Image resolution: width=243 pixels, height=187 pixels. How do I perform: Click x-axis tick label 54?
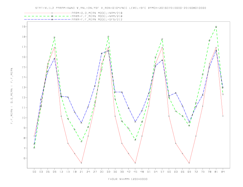[156, 172]
